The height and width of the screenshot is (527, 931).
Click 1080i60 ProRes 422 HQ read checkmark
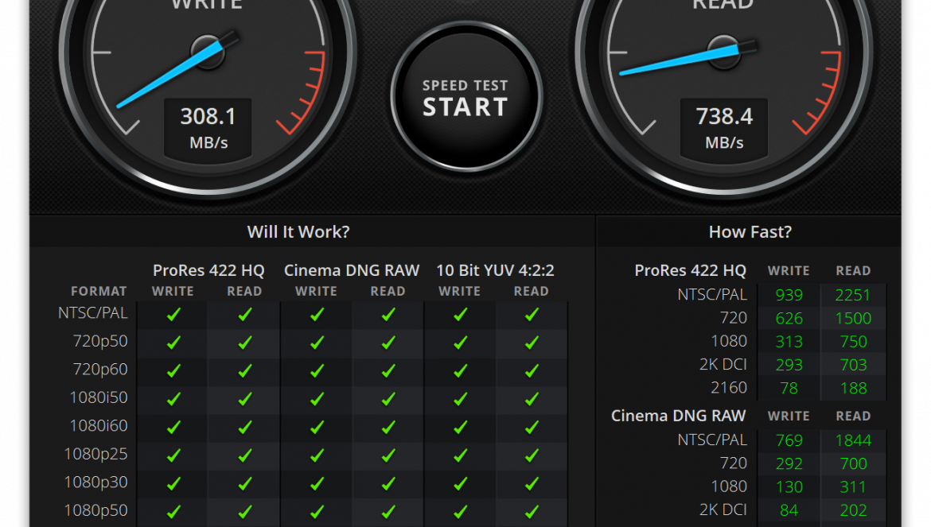pos(244,428)
